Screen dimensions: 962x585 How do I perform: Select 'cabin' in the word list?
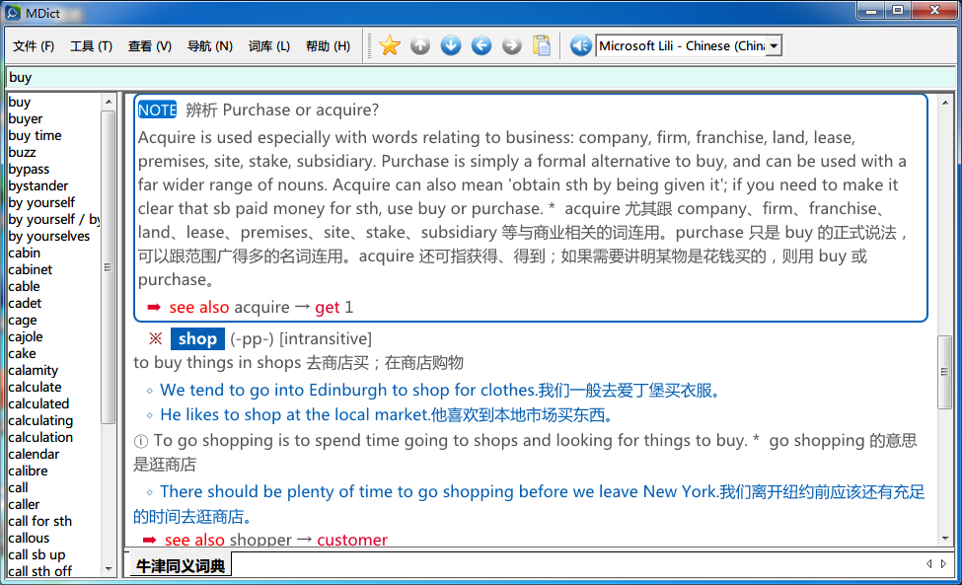pyautogui.click(x=25, y=253)
